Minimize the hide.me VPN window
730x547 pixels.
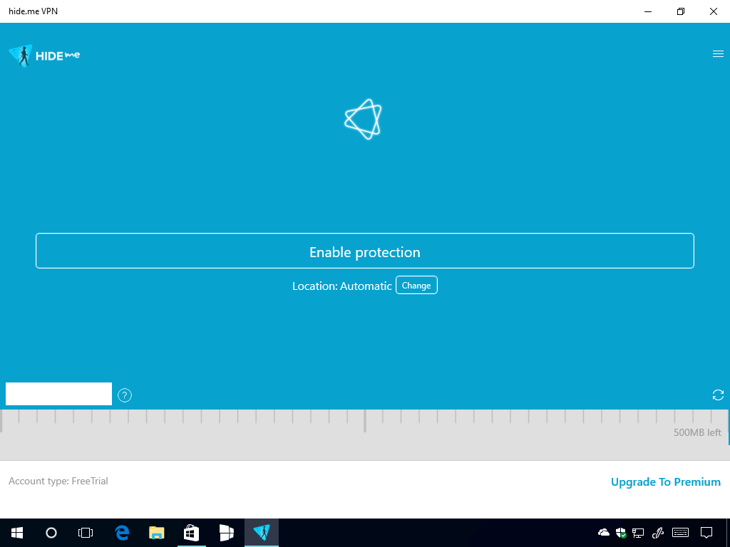647,11
